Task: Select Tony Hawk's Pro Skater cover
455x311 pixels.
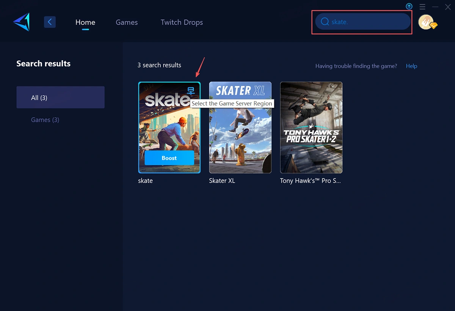Action: tap(311, 127)
